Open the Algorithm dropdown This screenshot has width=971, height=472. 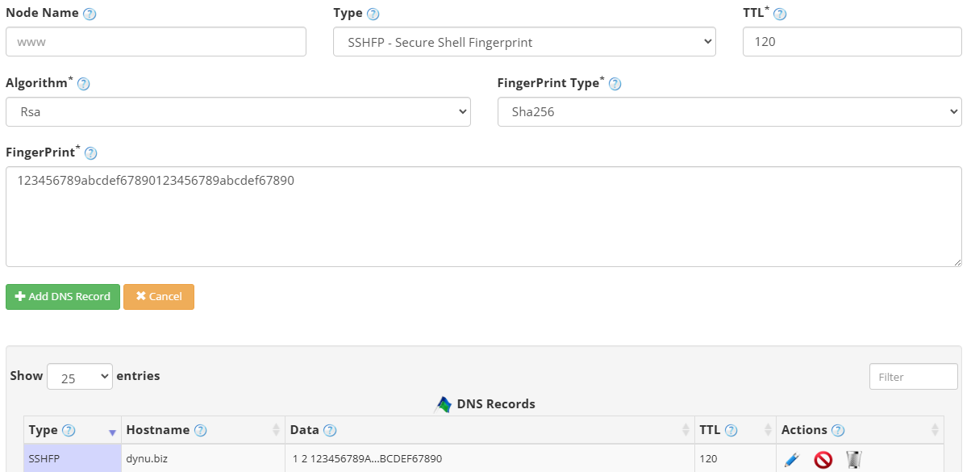(238, 111)
